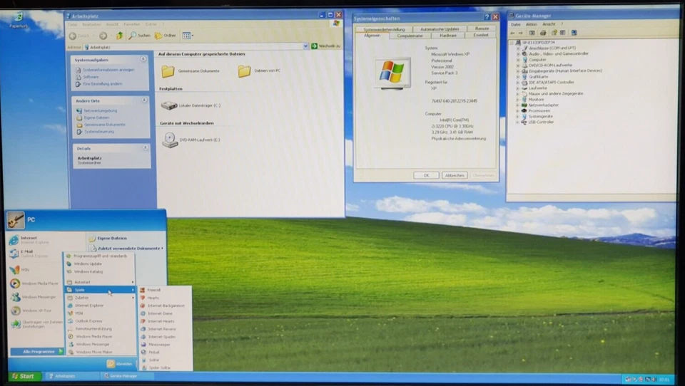This screenshot has height=386, width=685.
Task: Collapse the Details panel chevron
Action: [145, 148]
